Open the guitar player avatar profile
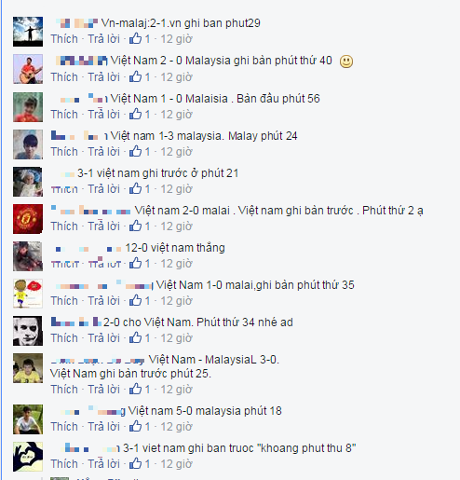Image resolution: width=460 pixels, height=480 pixels. 28,69
